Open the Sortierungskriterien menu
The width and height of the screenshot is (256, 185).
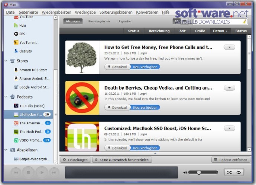point(116,12)
